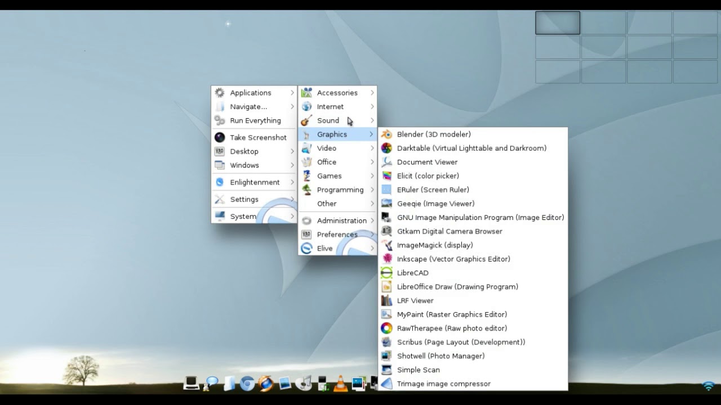
Task: Launch ERuler Screen Ruler
Action: pyautogui.click(x=473, y=190)
